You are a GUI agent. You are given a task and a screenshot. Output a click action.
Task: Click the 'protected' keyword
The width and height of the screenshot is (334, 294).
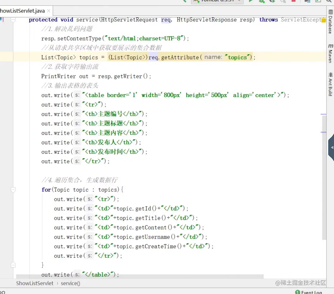click(x=43, y=20)
